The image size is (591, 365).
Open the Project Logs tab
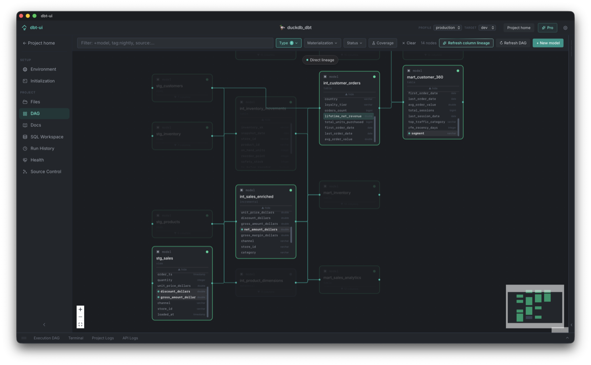103,338
